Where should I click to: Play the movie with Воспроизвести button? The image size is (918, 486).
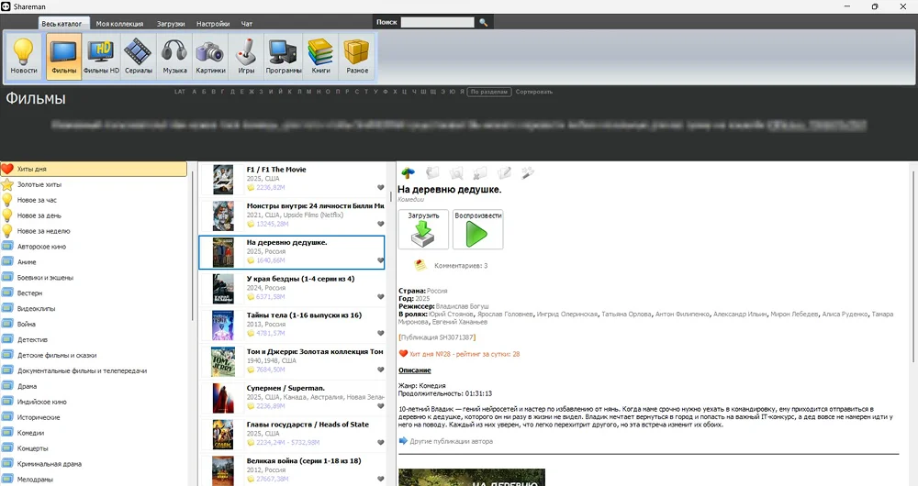tap(478, 229)
